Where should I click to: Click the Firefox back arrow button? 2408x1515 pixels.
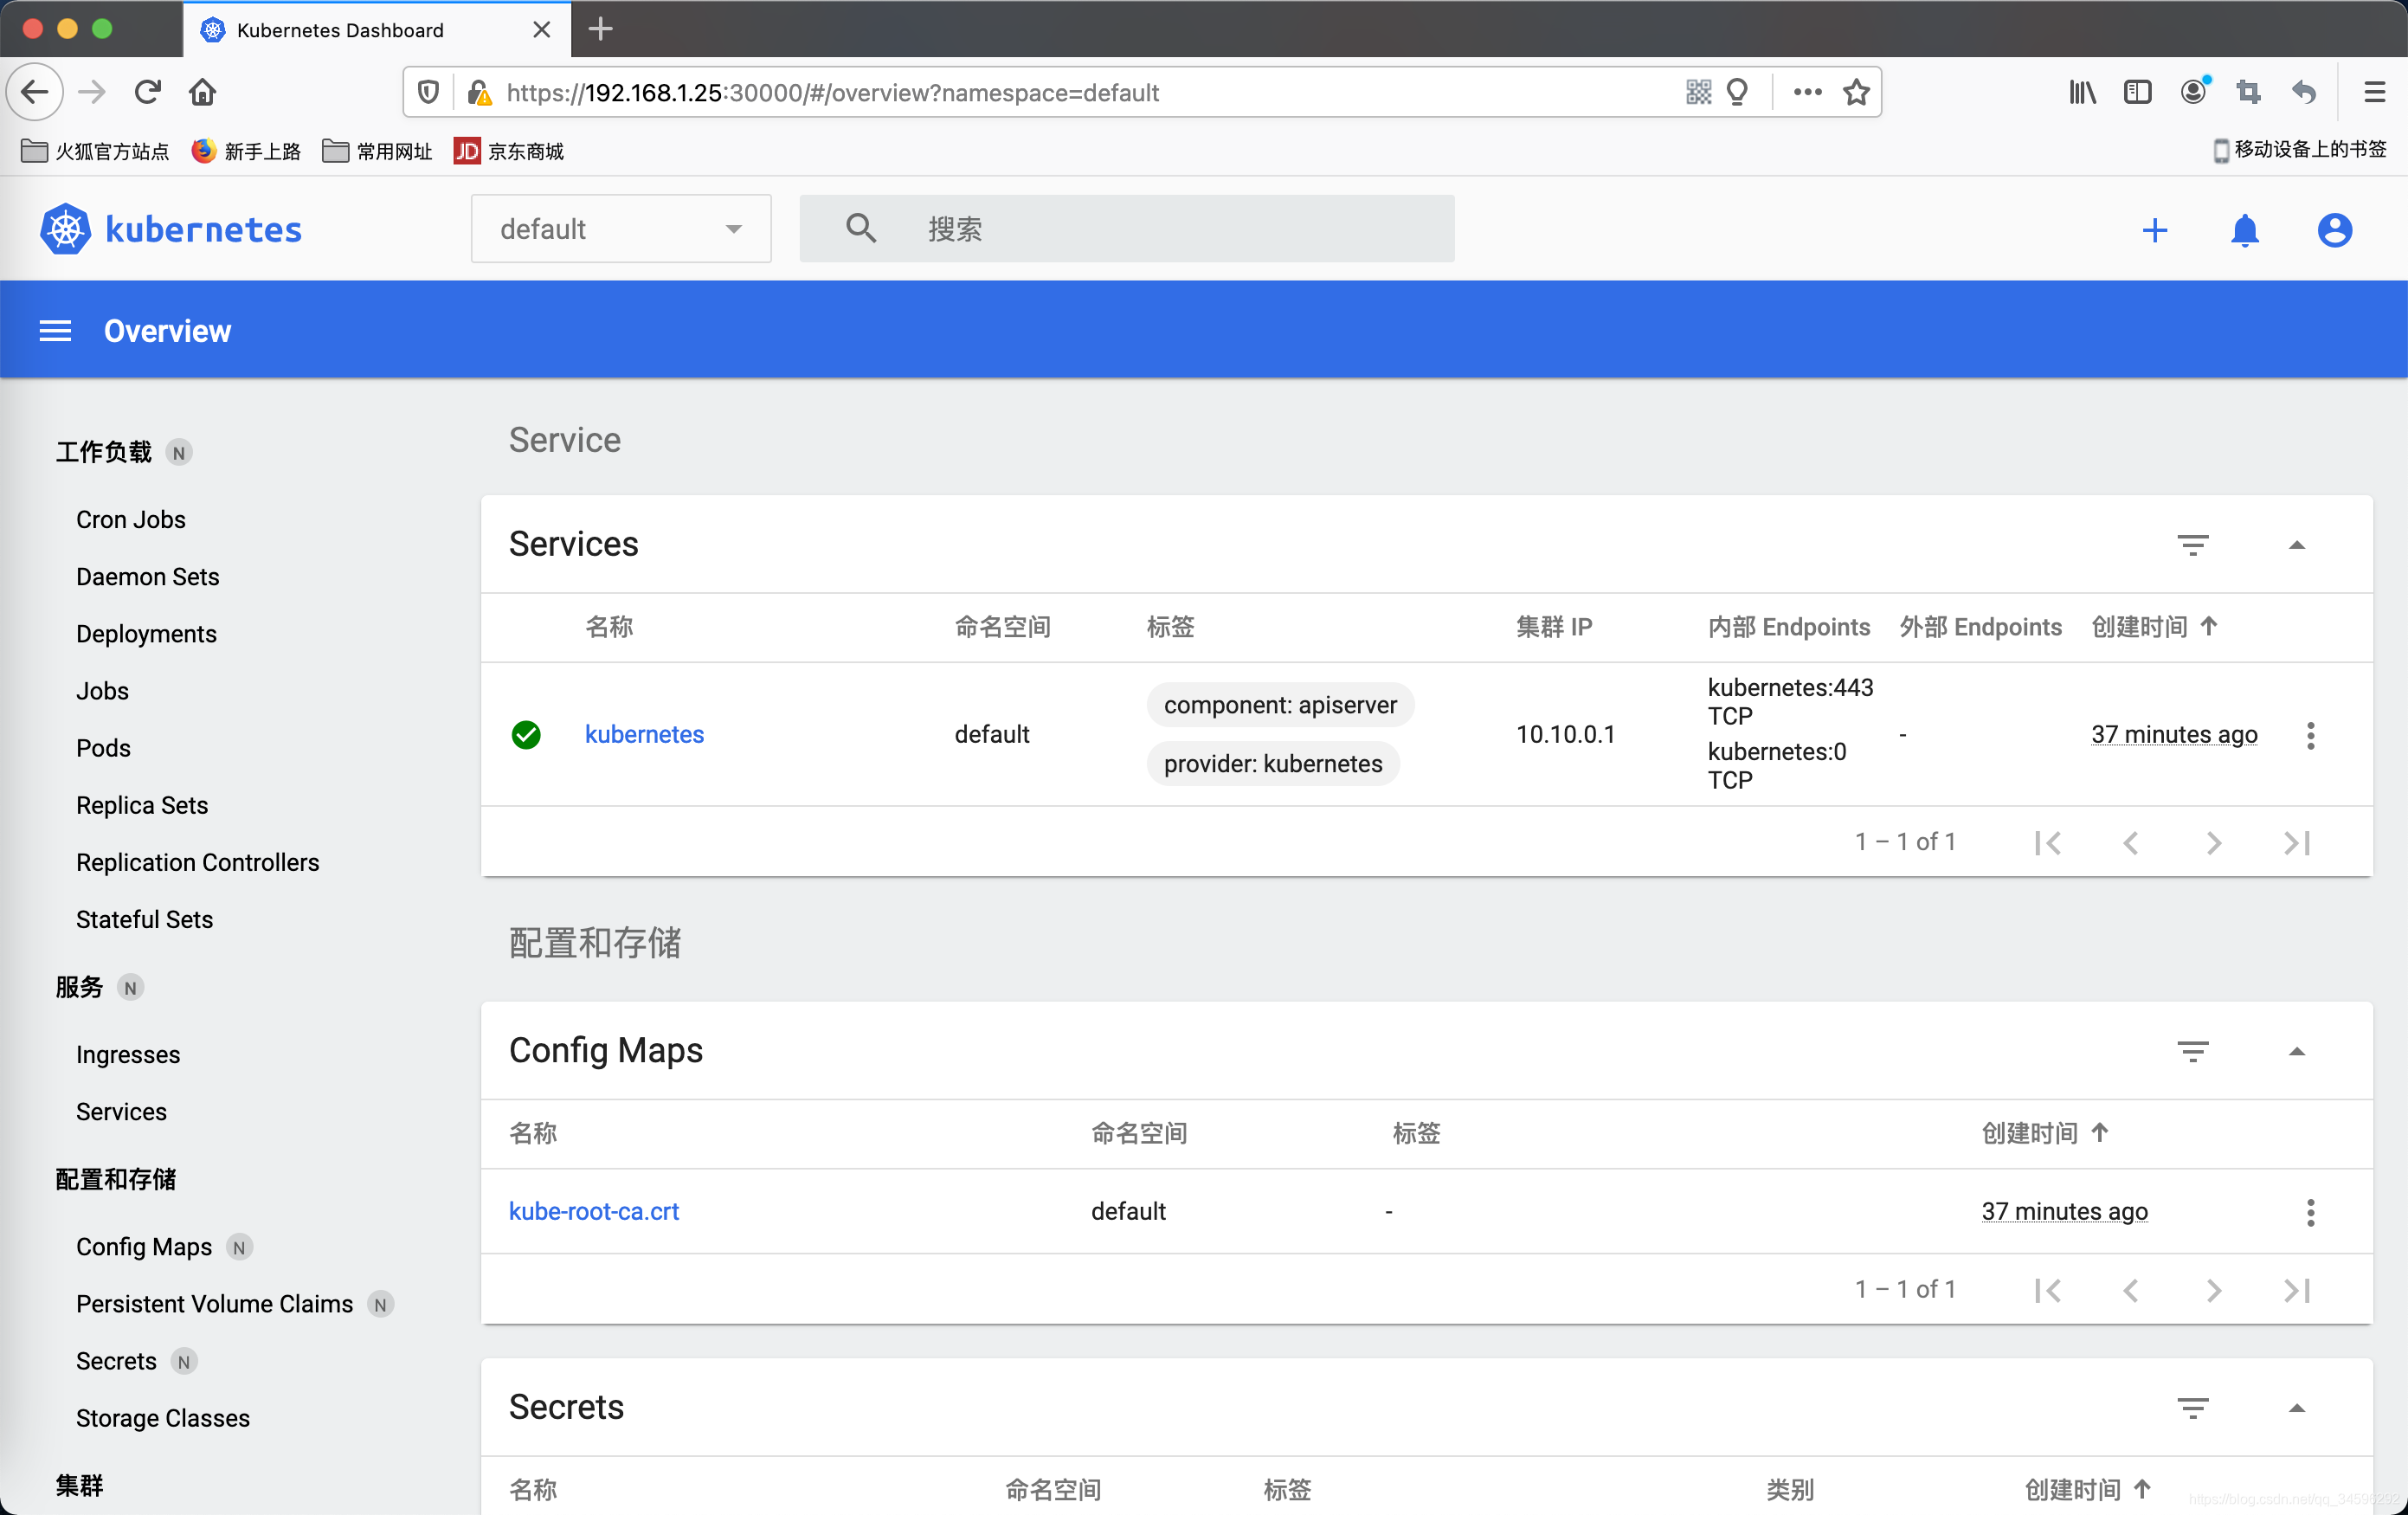(x=36, y=92)
